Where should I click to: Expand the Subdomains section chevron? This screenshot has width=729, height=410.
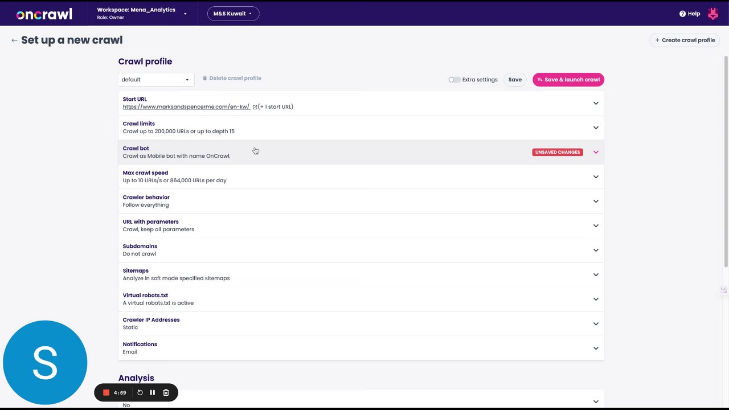(x=596, y=250)
